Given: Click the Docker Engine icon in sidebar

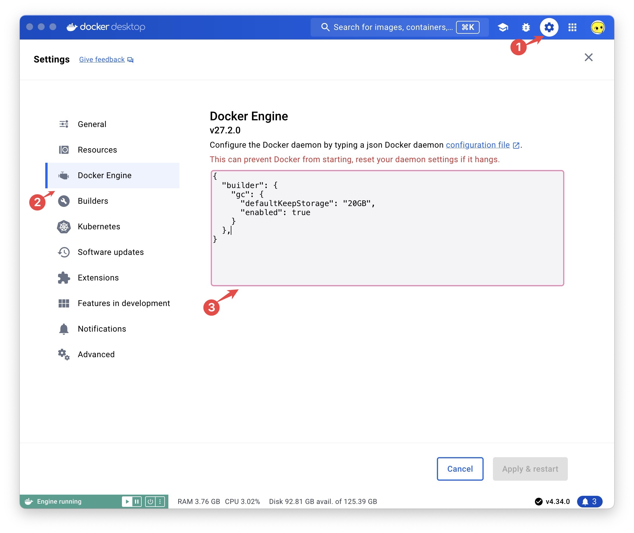Looking at the screenshot, I should [x=64, y=175].
